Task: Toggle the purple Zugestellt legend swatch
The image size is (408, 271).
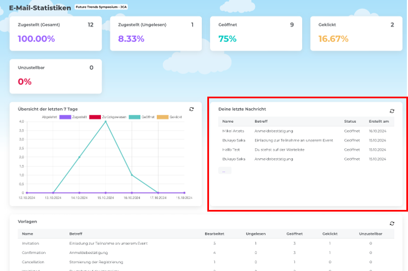Action: coord(65,117)
